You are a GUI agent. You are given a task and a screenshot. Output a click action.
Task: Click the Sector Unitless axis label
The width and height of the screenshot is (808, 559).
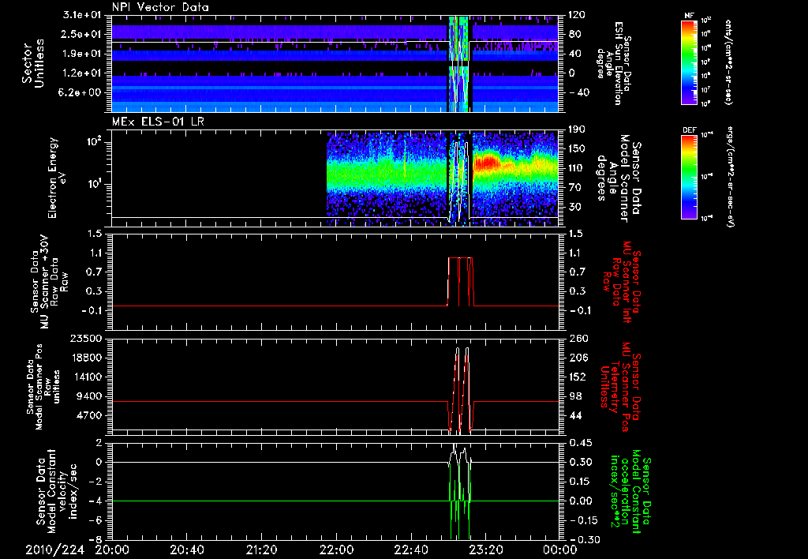click(x=33, y=64)
